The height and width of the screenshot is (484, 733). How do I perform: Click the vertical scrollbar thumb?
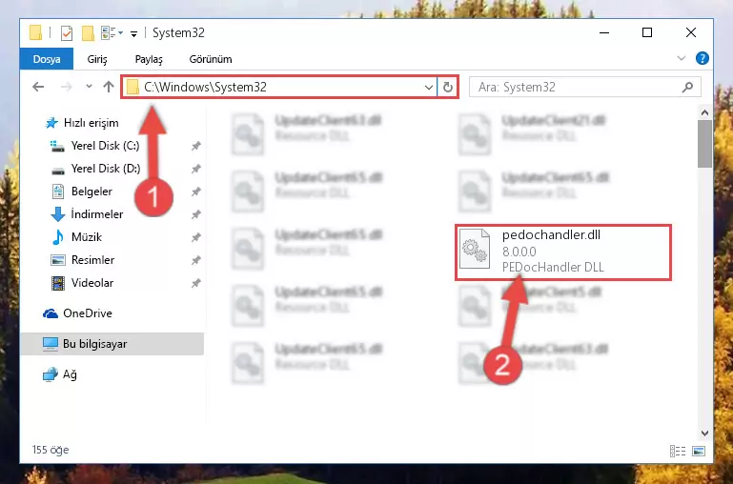(x=704, y=144)
